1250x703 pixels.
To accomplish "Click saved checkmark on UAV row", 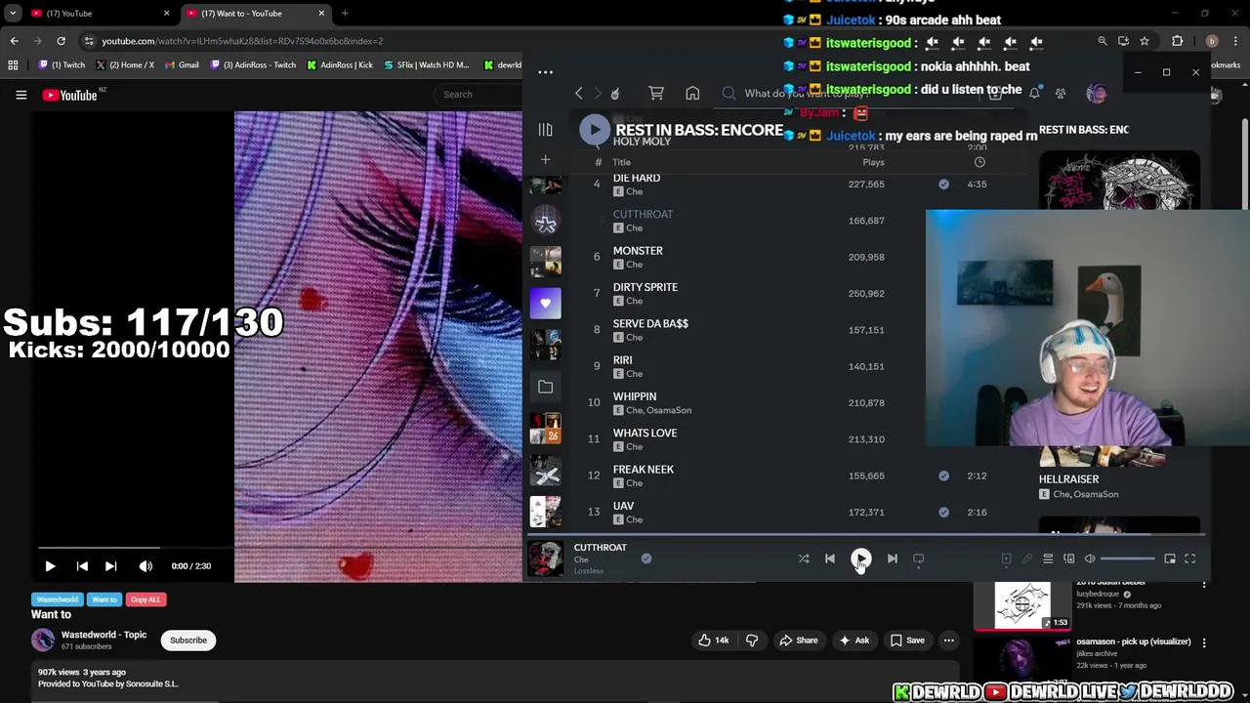I will coord(943,512).
